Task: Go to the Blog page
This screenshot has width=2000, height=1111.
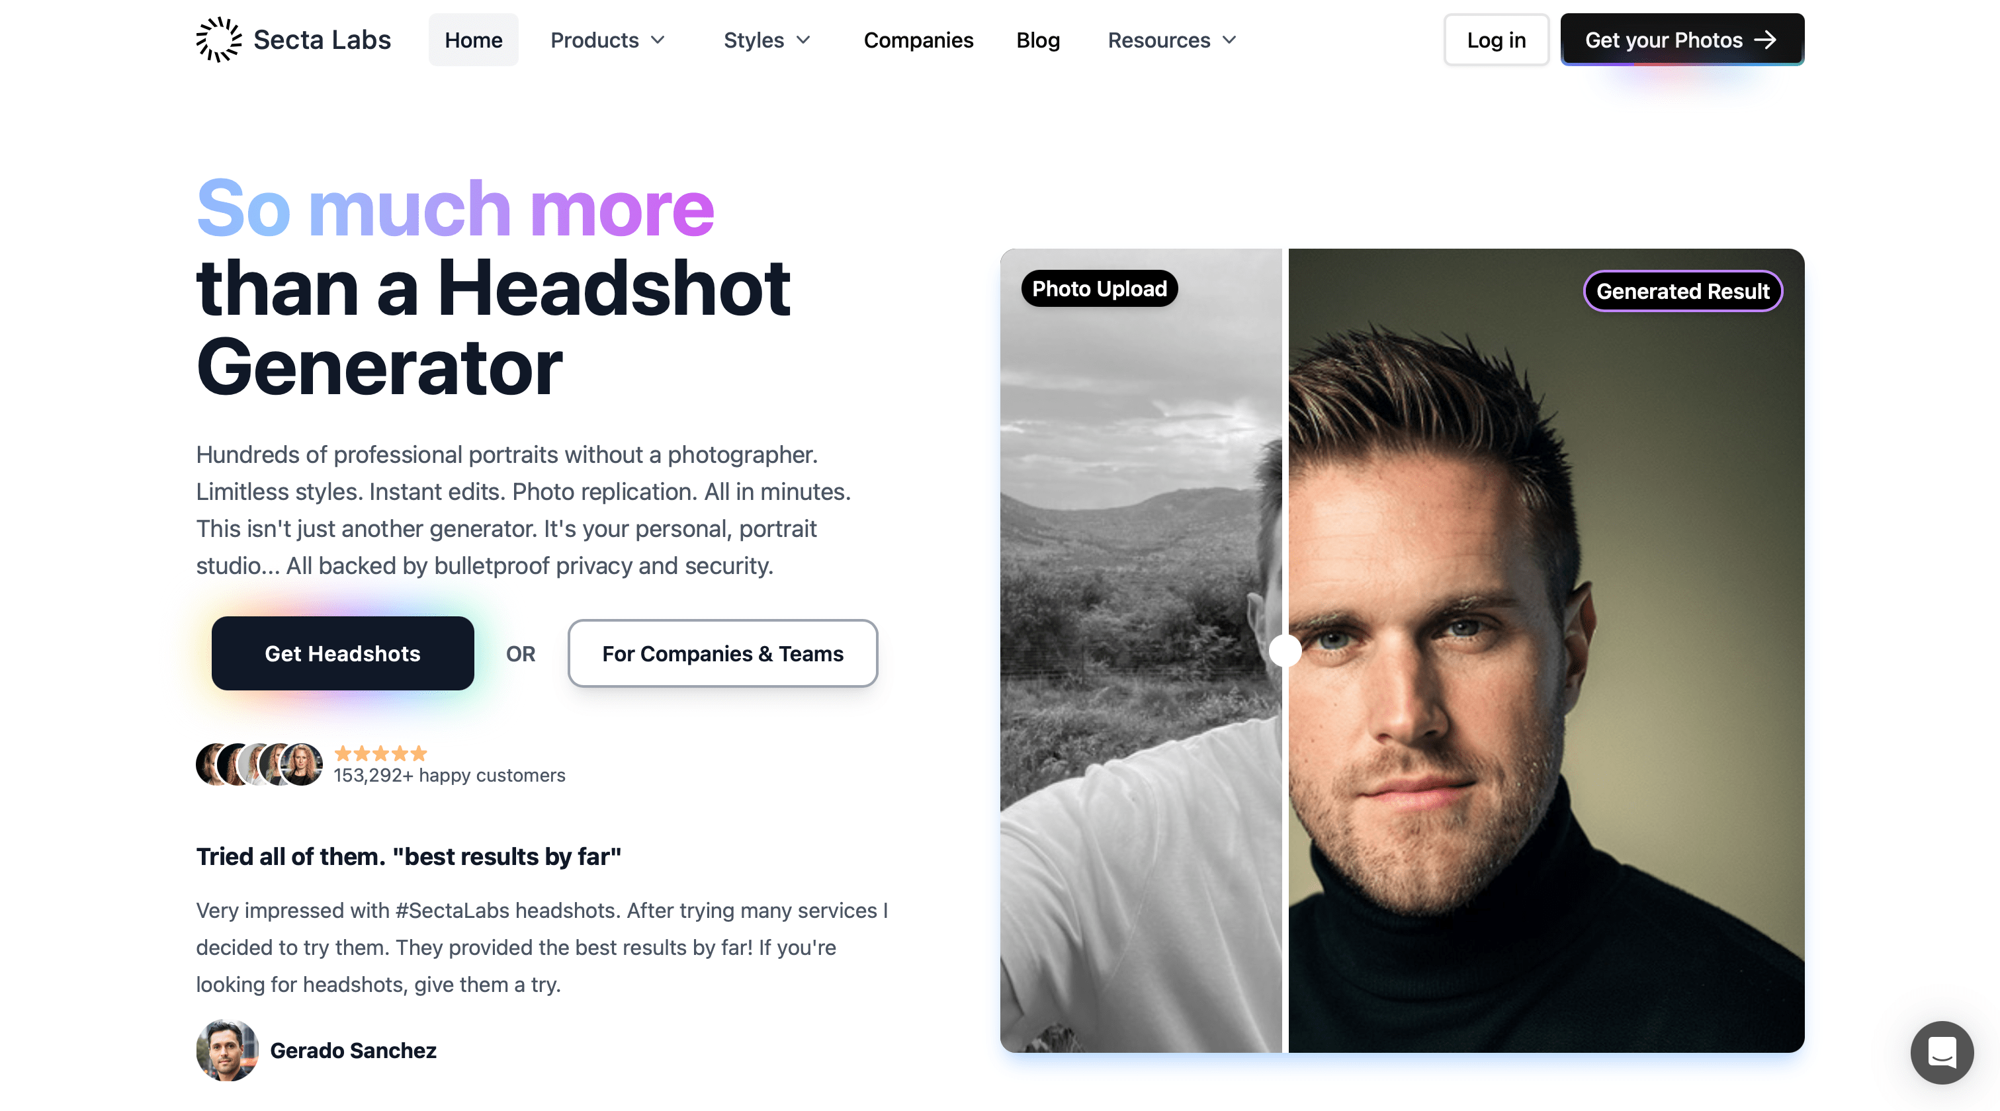Action: click(x=1038, y=40)
